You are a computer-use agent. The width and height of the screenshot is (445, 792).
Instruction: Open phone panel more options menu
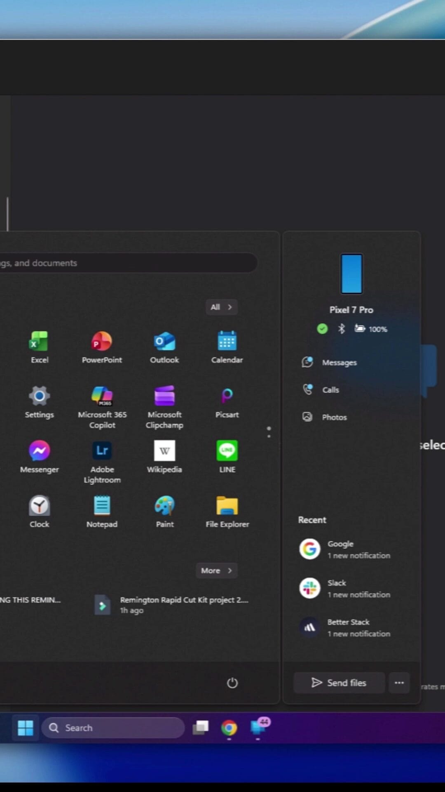399,683
